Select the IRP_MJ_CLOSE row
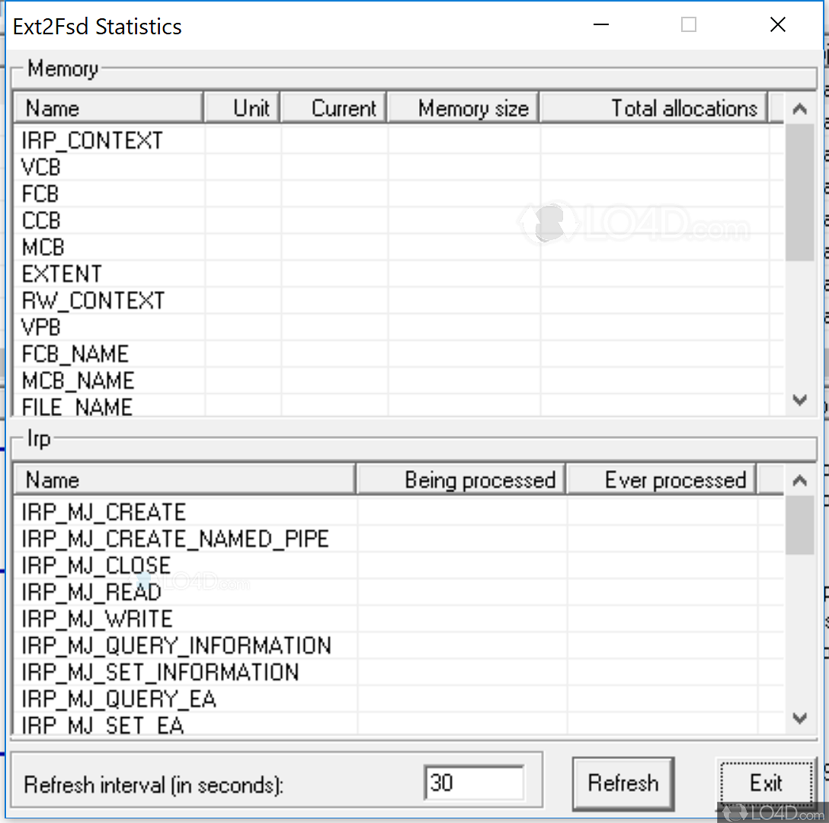Viewport: 829px width, 823px height. pyautogui.click(x=399, y=565)
